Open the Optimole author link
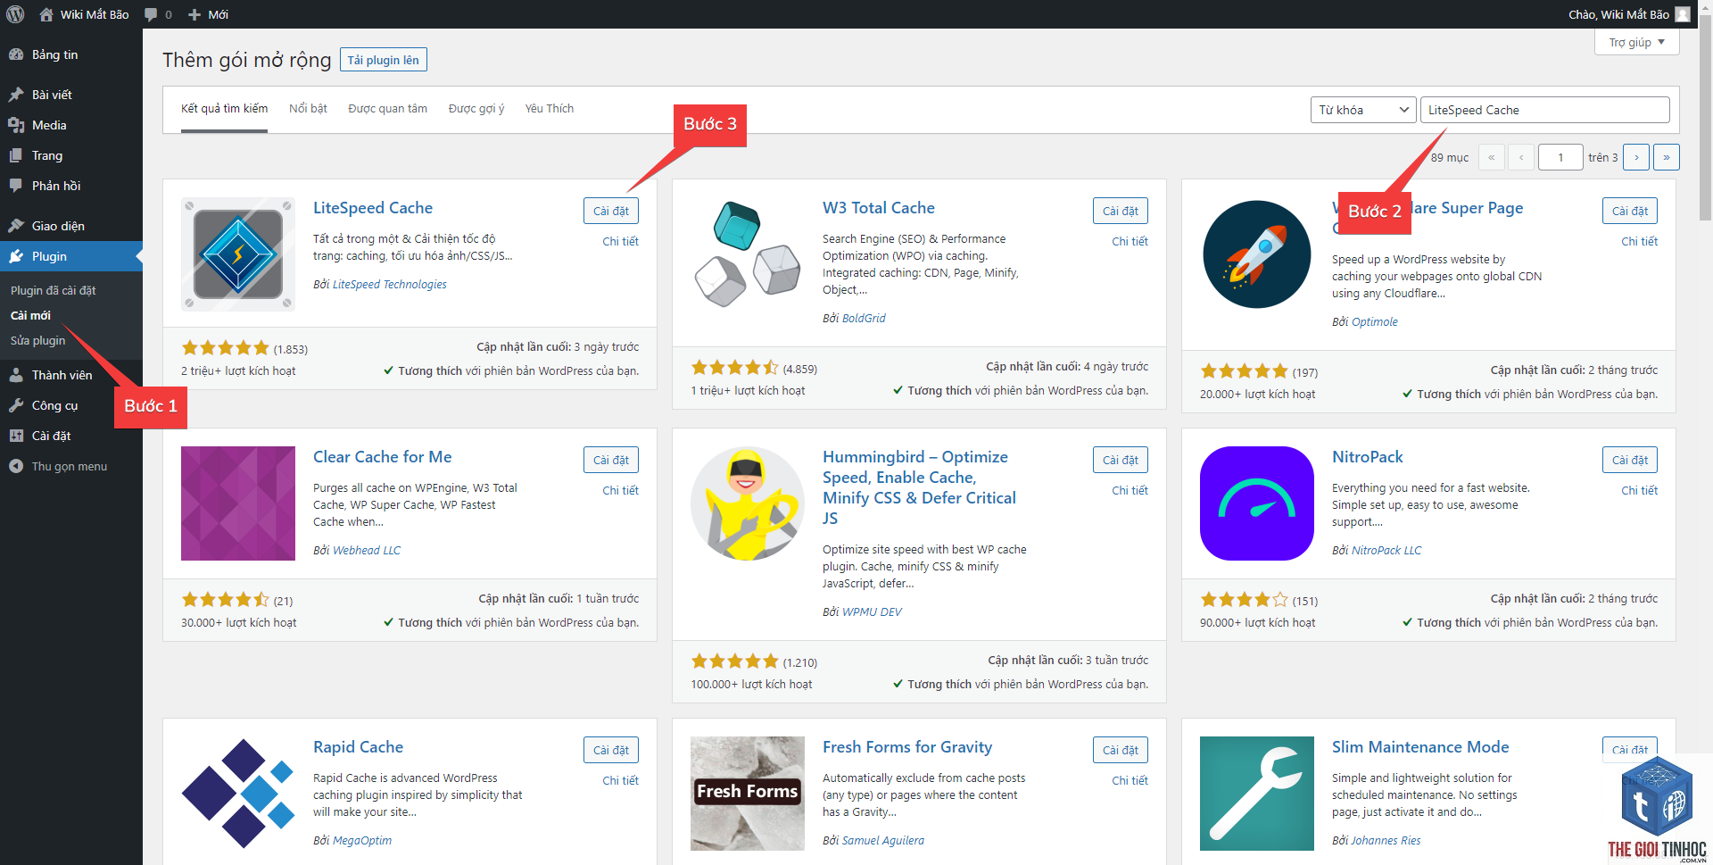This screenshot has height=865, width=1713. 1375,321
